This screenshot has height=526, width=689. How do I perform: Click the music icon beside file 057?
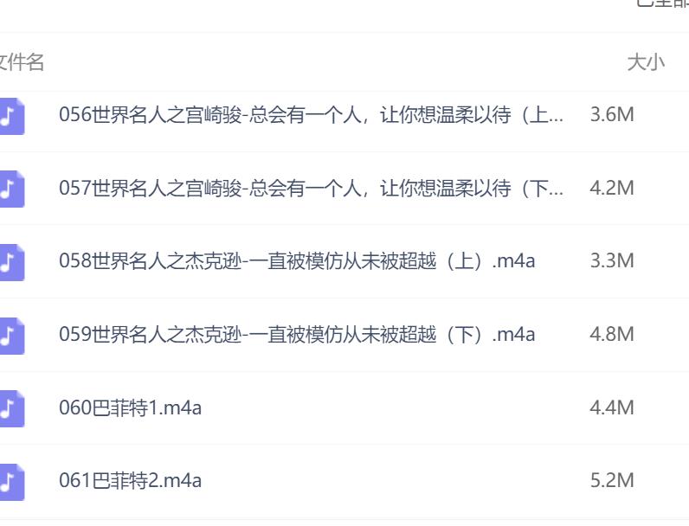pos(12,189)
